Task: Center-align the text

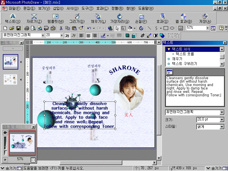Action: [x=88, y=35]
